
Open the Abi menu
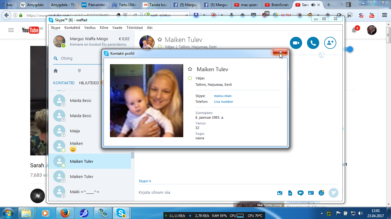150,28
